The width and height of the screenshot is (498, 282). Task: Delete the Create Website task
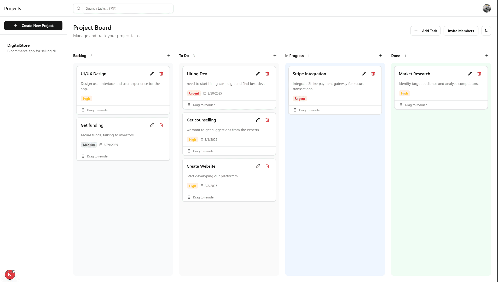click(x=267, y=166)
